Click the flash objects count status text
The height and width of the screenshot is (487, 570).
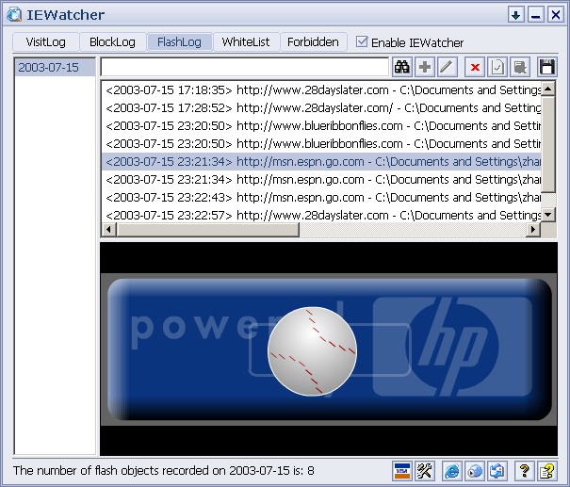point(164,471)
